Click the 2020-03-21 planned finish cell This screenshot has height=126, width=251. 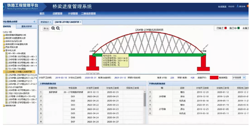[x=113, y=92]
